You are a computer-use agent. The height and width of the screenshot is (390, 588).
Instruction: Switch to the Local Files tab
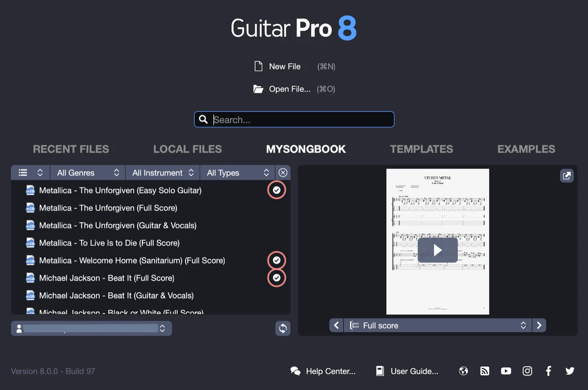pyautogui.click(x=188, y=149)
